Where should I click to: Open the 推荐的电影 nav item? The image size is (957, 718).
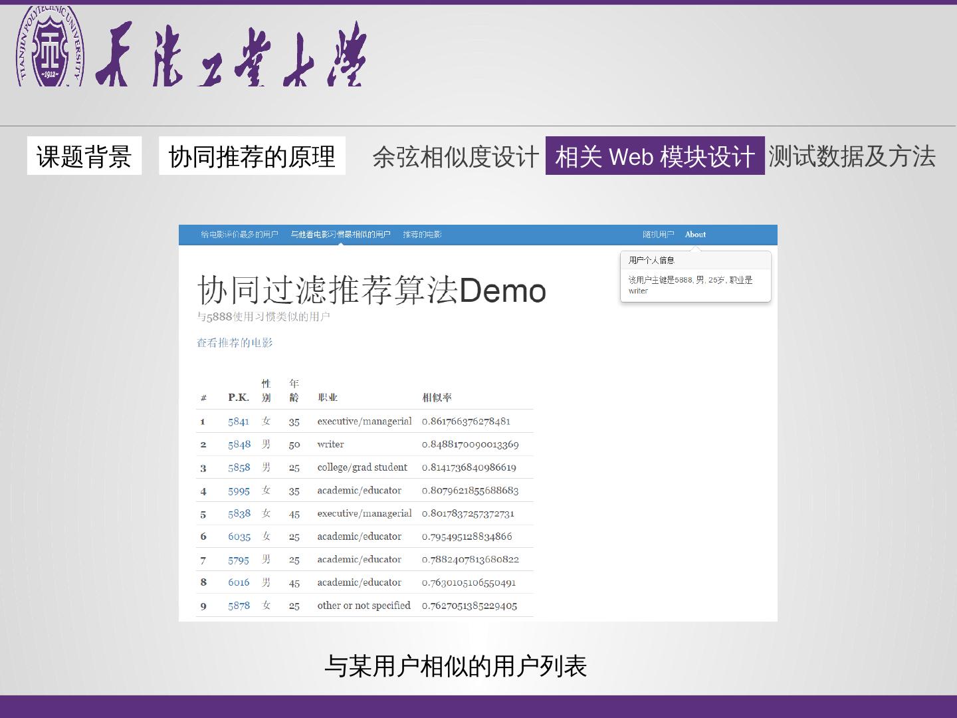pyautogui.click(x=422, y=235)
